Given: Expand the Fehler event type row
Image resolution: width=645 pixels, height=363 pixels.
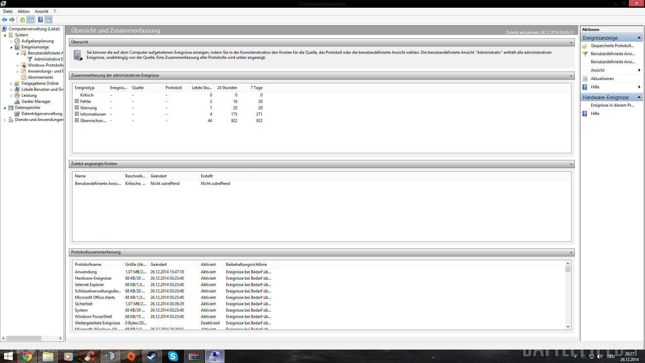Looking at the screenshot, I should (x=77, y=101).
